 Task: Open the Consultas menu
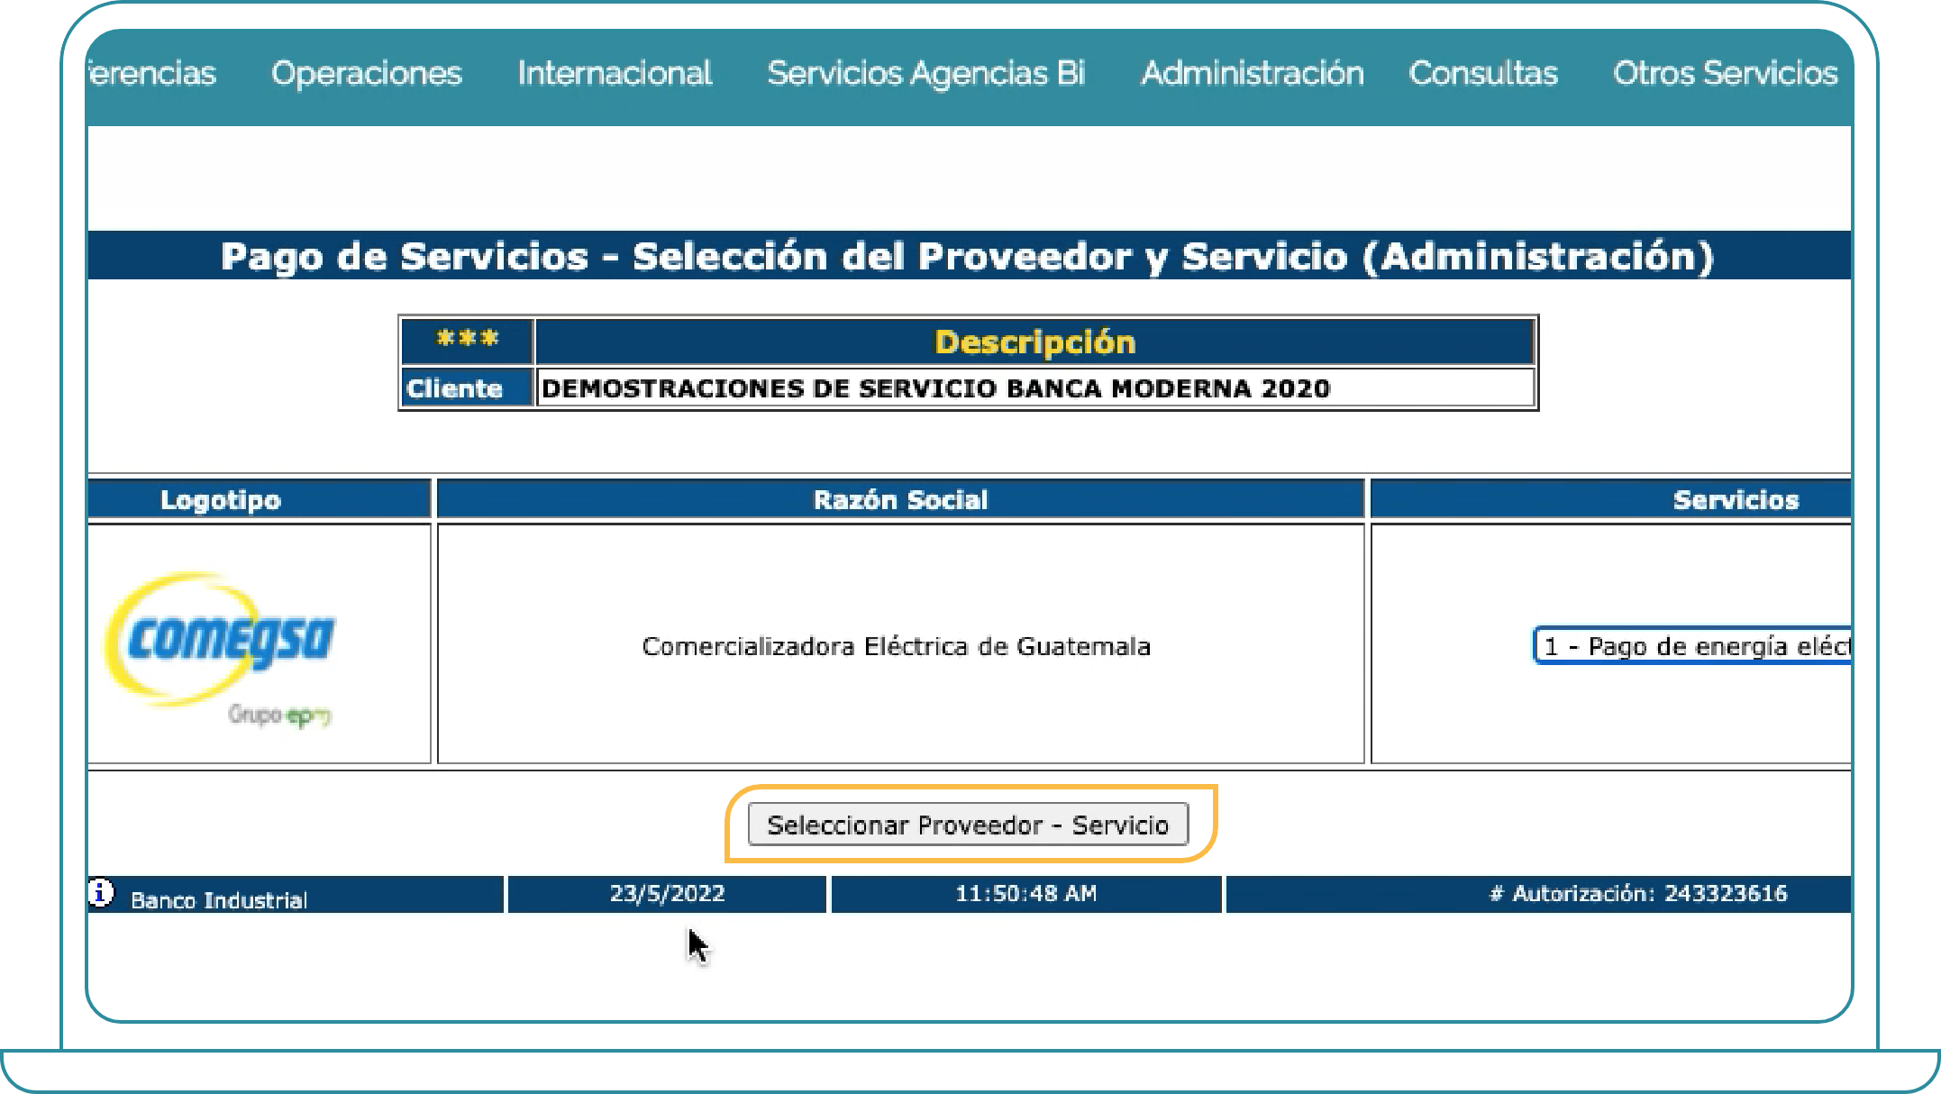(x=1483, y=73)
